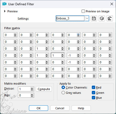Uncheck the Green color channel

pyautogui.click(x=93, y=93)
